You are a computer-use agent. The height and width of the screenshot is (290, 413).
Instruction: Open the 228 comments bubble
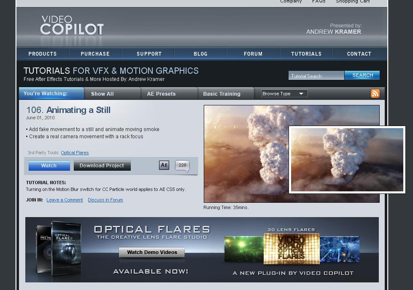(x=182, y=166)
